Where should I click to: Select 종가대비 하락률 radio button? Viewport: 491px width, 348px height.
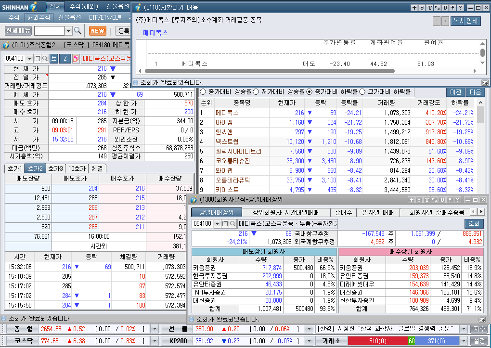click(310, 92)
